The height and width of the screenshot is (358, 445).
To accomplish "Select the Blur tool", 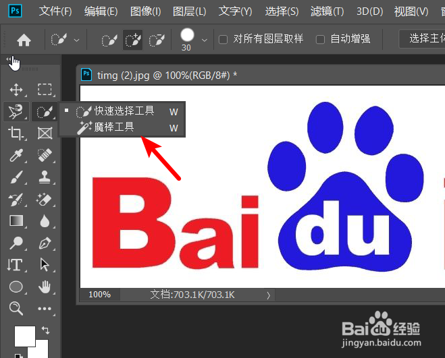I will [x=45, y=221].
